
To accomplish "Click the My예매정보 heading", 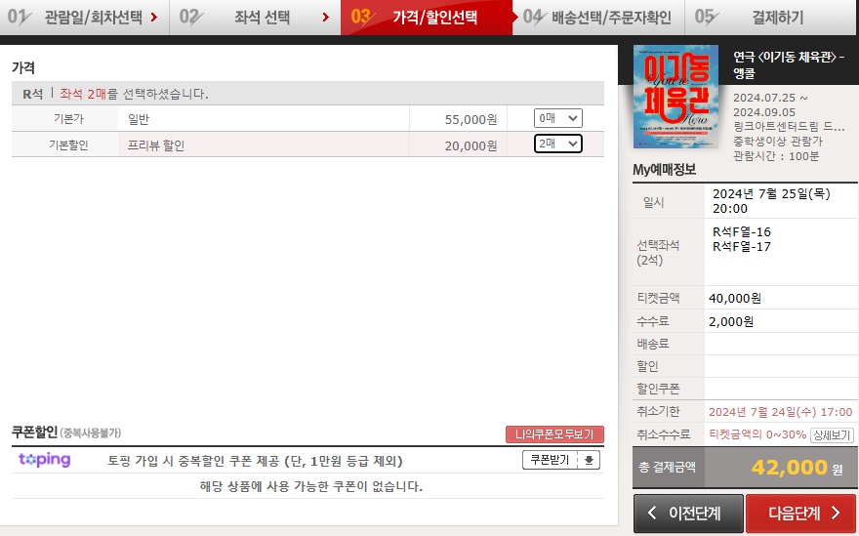I will (x=664, y=169).
